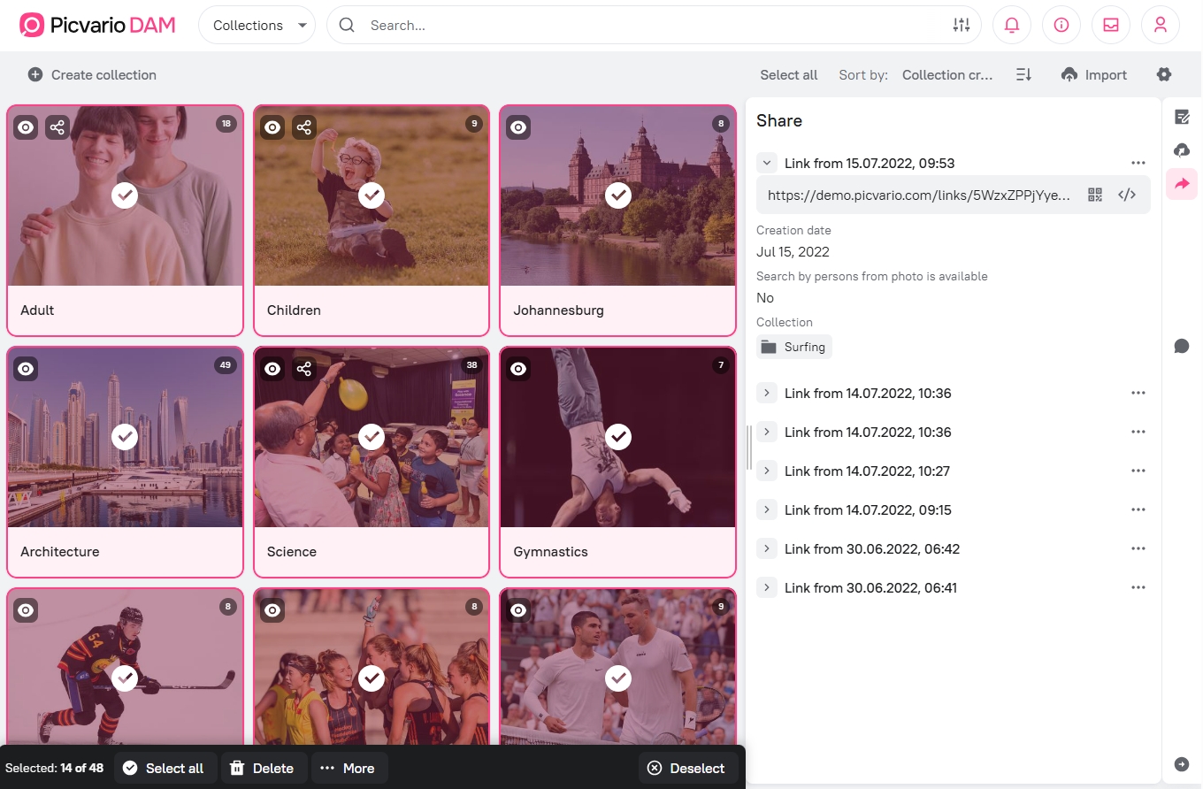Expand link from 30.06.2022, 06:41

pos(767,587)
